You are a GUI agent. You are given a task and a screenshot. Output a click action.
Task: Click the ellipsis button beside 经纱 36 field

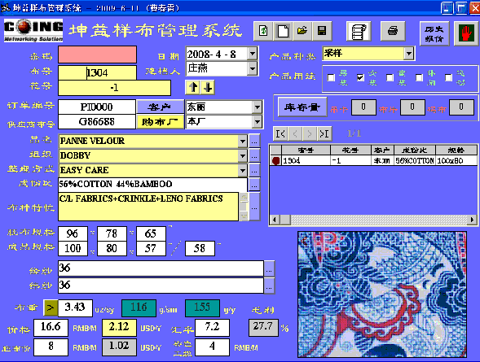click(x=269, y=268)
